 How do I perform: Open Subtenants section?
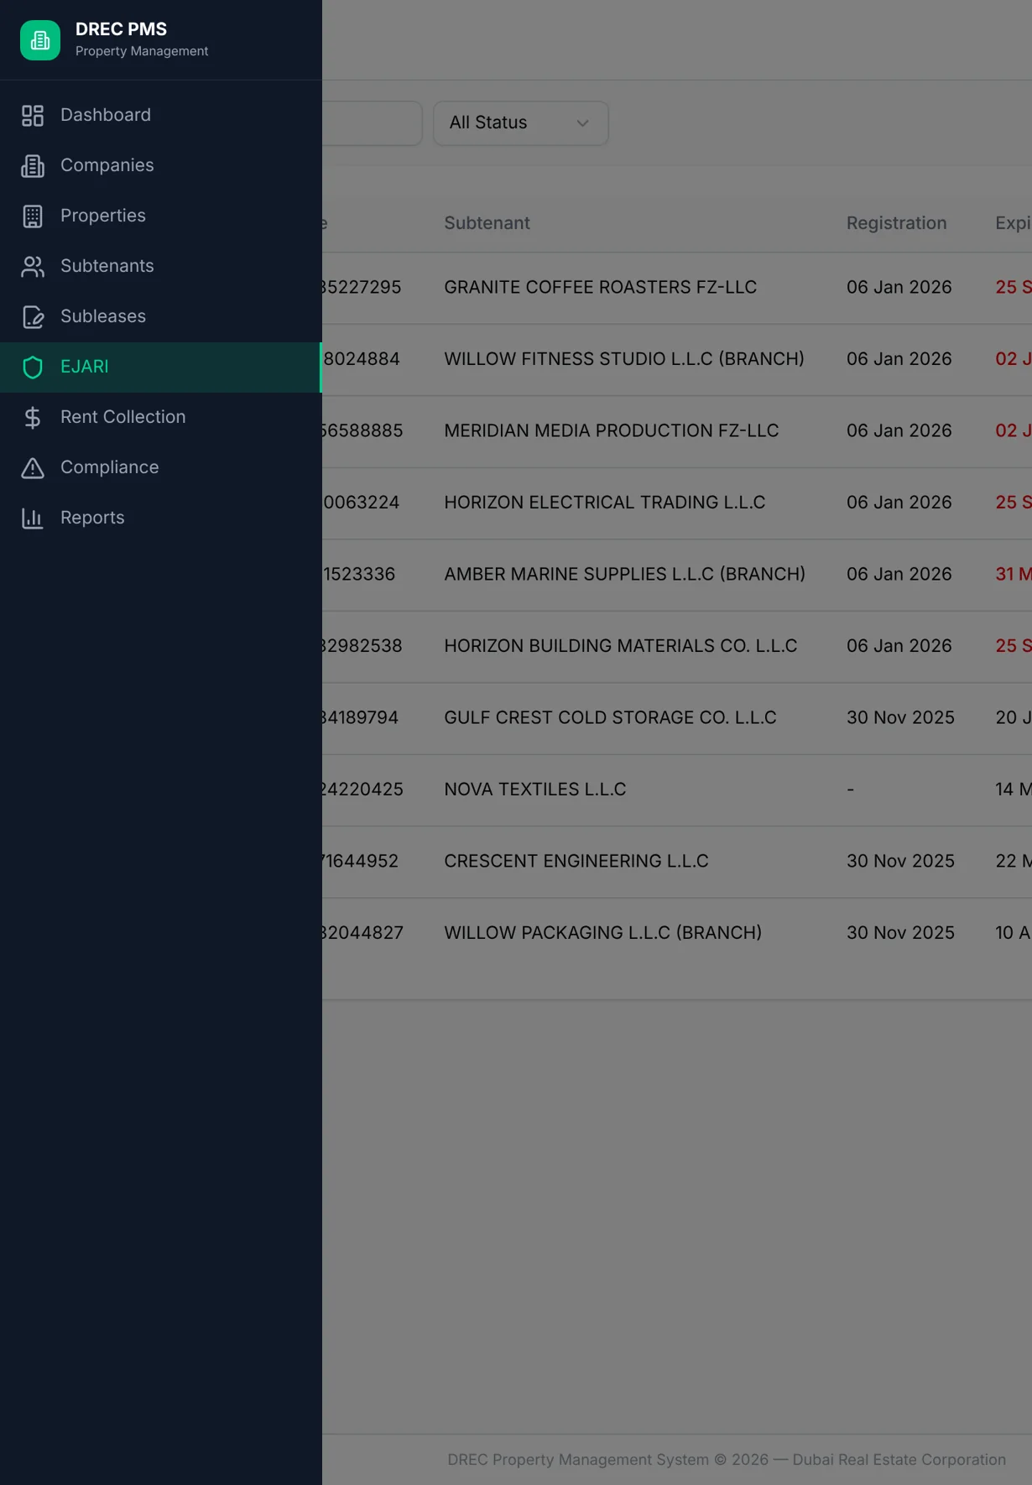pyautogui.click(x=160, y=266)
